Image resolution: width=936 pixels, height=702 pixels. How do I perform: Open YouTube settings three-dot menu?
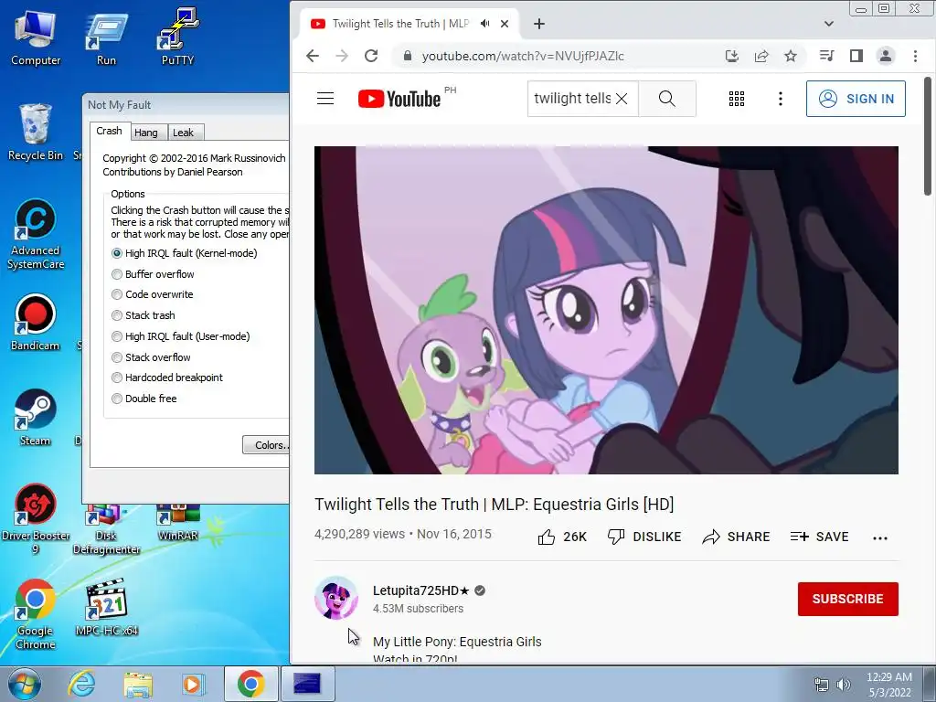point(781,99)
